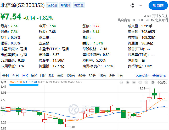Screen dimensions: 169x130
Task: Switch to the 1分 chart tab
Action: point(120,76)
